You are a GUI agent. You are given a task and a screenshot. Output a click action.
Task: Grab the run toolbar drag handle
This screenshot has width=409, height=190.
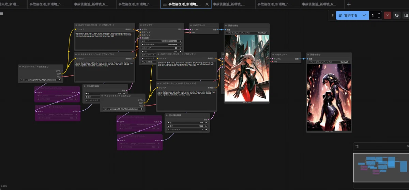333,16
